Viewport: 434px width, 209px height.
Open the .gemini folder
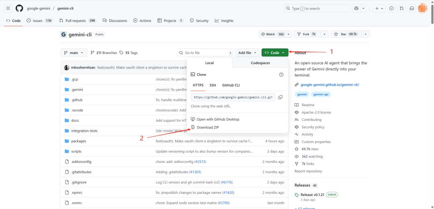(x=77, y=90)
